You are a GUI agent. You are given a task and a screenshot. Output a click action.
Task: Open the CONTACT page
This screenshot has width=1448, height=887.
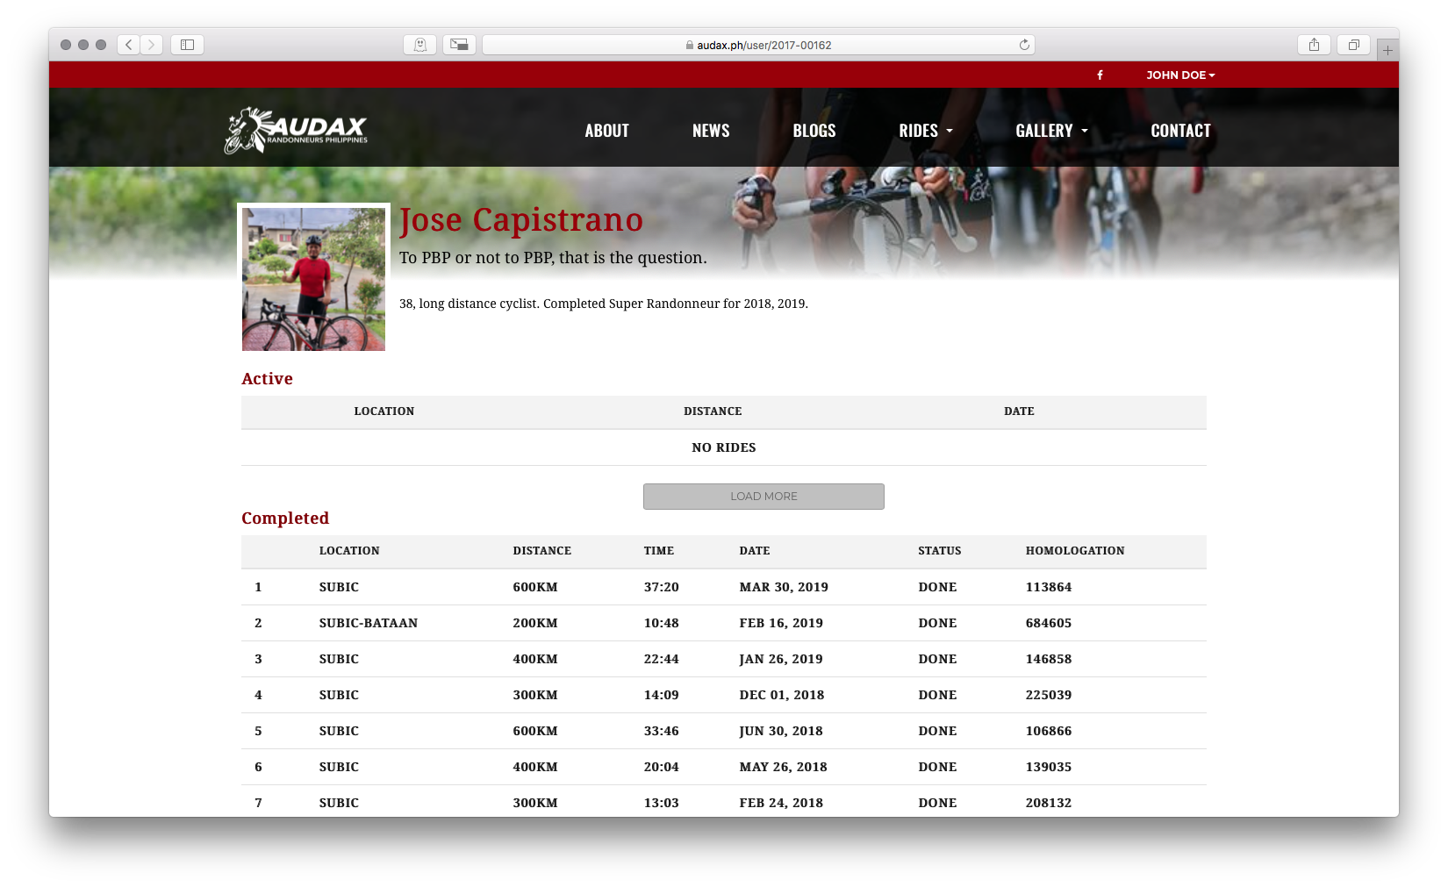1180,130
